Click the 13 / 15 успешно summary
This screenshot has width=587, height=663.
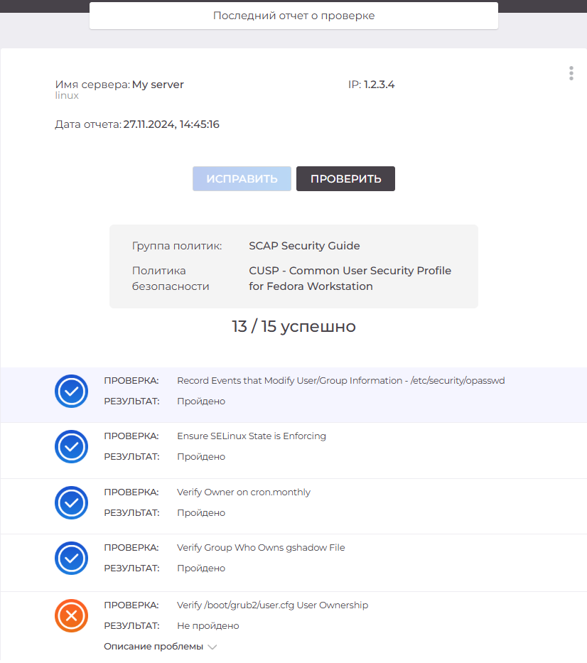[294, 326]
